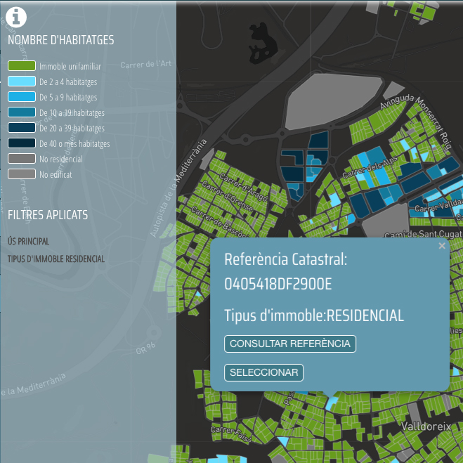Screen dimensions: 463x463
Task: Select the De 10 a 19 habitatges swatch
Action: click(x=22, y=112)
